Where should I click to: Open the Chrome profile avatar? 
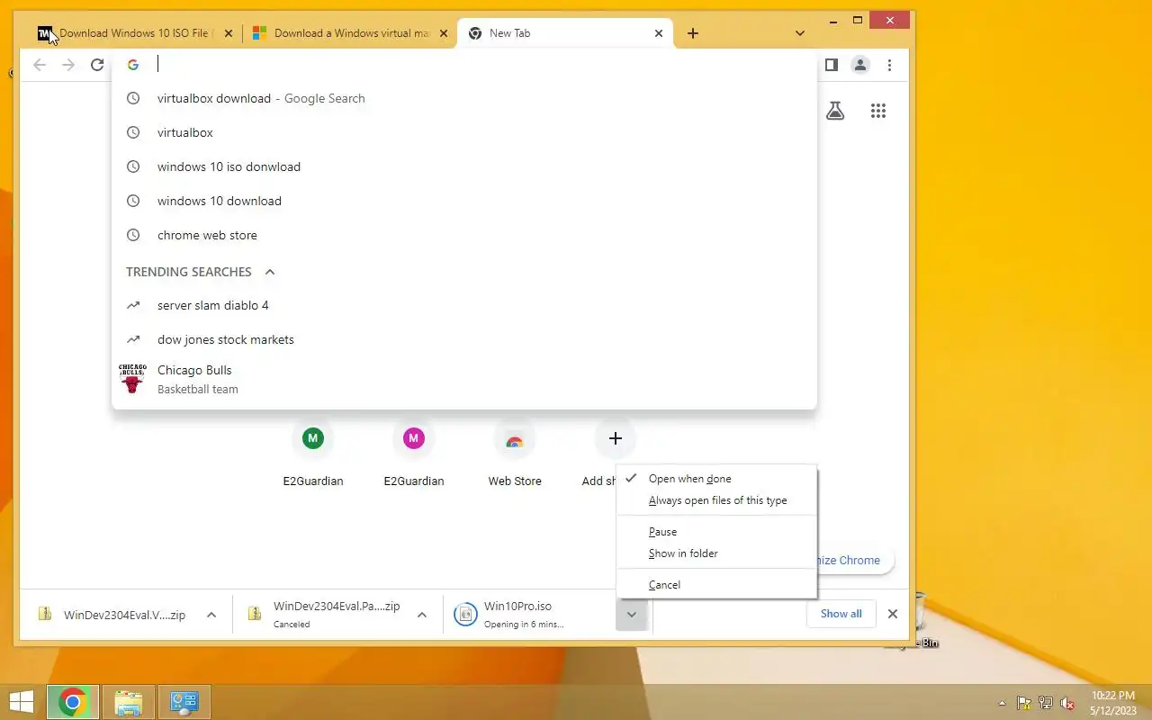860,65
